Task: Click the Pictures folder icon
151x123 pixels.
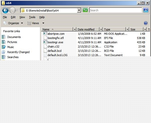Action: pos(4,42)
